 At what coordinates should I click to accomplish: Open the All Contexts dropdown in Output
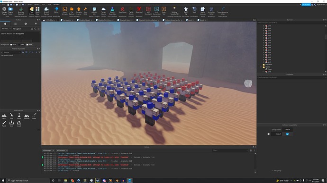(62, 150)
